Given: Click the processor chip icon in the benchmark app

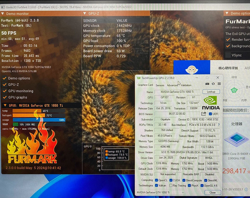Looking at the screenshot, I should point(237,139).
